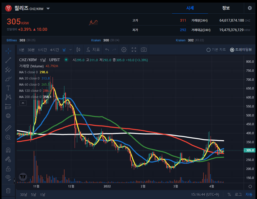The height and width of the screenshot is (199, 257).
Task: Select the XABCD pattern tool
Action: pos(8,97)
